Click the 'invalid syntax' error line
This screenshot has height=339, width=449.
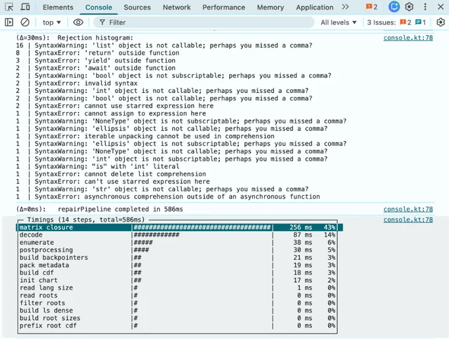pos(77,83)
